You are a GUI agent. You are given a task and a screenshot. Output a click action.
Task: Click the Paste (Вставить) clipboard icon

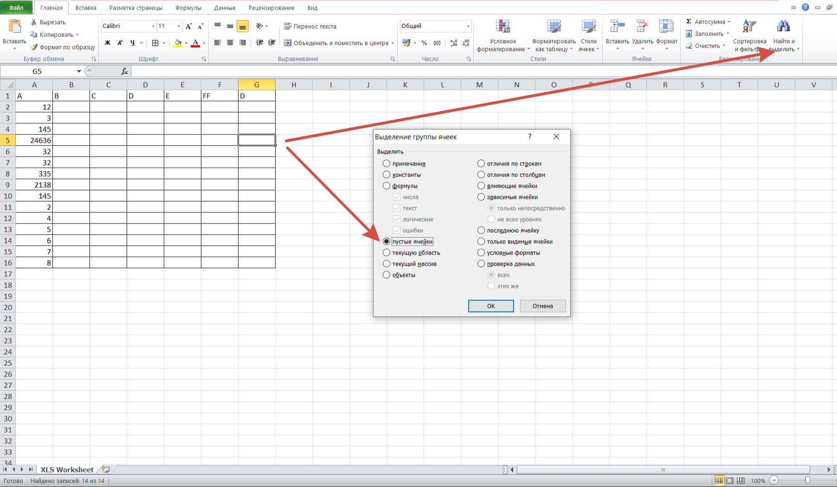coord(14,27)
